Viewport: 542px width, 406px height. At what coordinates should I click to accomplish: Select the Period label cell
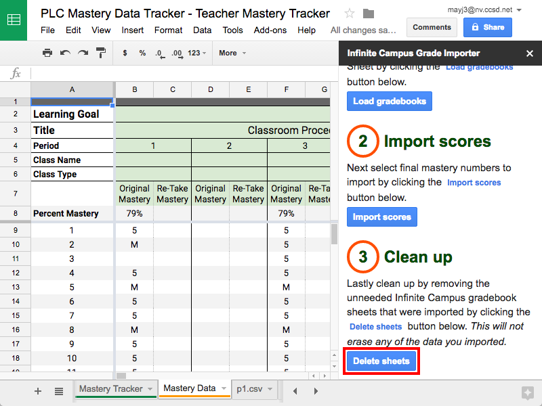[72, 145]
